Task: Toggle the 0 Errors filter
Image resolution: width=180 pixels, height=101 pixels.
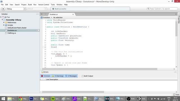Action: click(x=46, y=76)
